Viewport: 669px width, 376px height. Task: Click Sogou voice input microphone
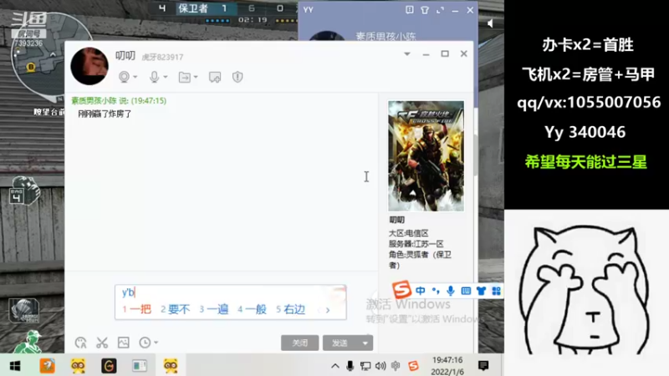tap(451, 291)
